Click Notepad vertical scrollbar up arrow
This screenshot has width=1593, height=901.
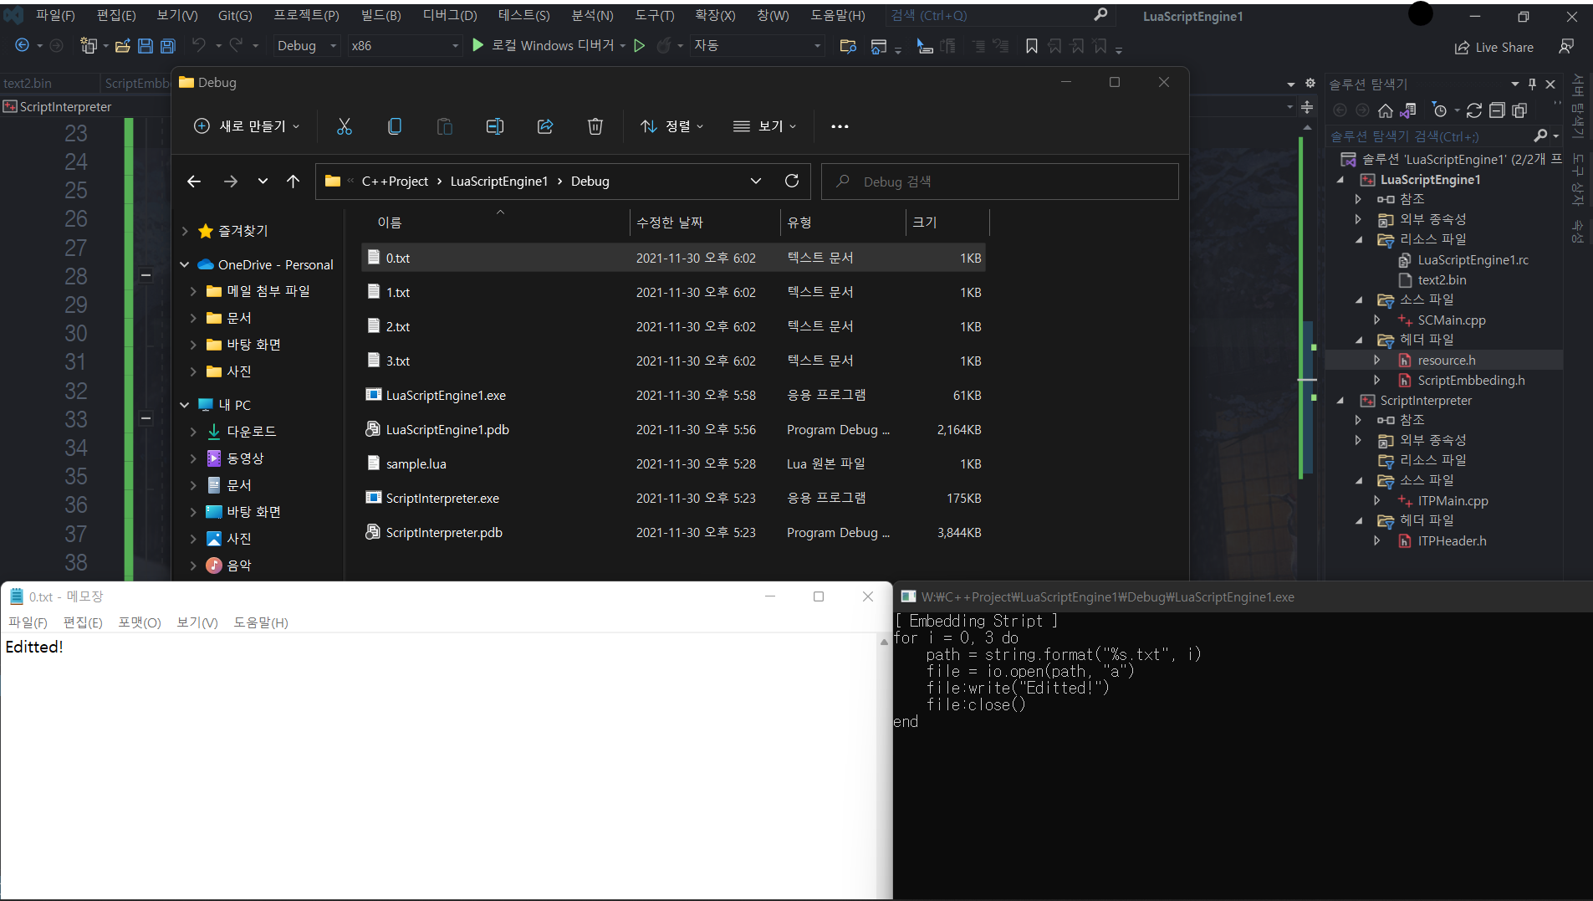tap(884, 642)
